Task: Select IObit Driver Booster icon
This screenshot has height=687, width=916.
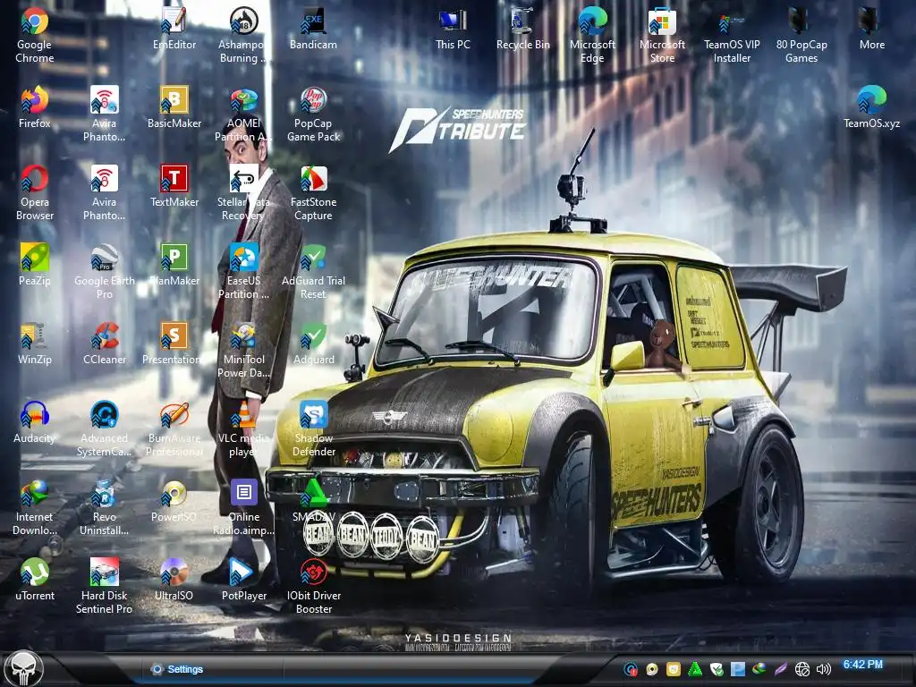Action: coord(313,586)
